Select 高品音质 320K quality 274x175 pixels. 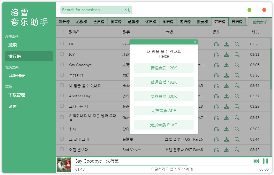pyautogui.click(x=164, y=96)
